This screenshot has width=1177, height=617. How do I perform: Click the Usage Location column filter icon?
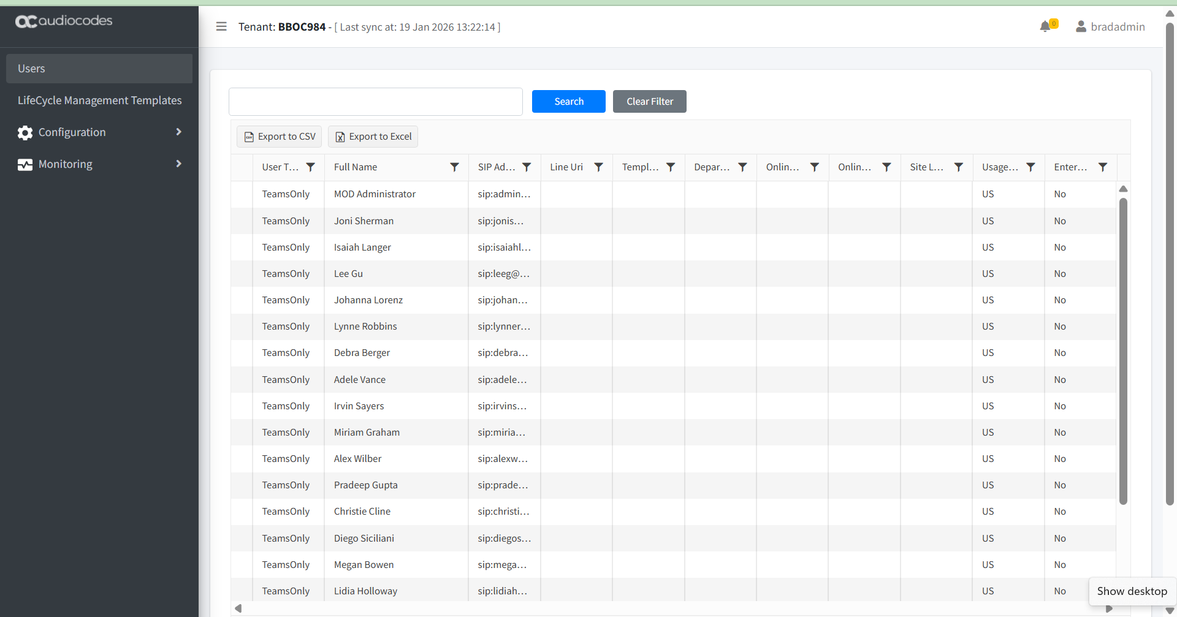[1030, 167]
